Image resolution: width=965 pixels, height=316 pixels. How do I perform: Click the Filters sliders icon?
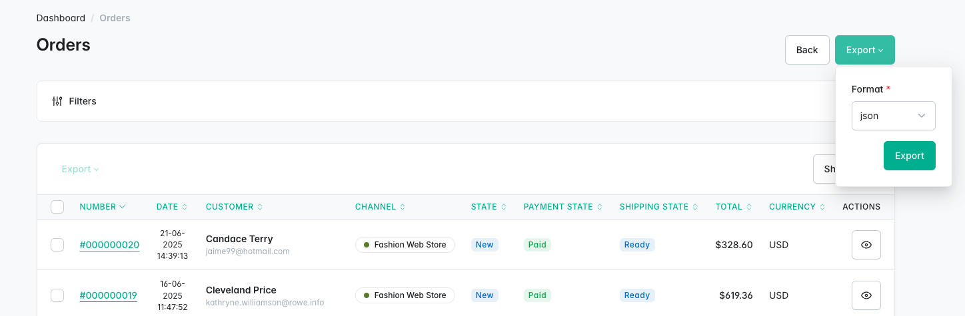pyautogui.click(x=57, y=101)
